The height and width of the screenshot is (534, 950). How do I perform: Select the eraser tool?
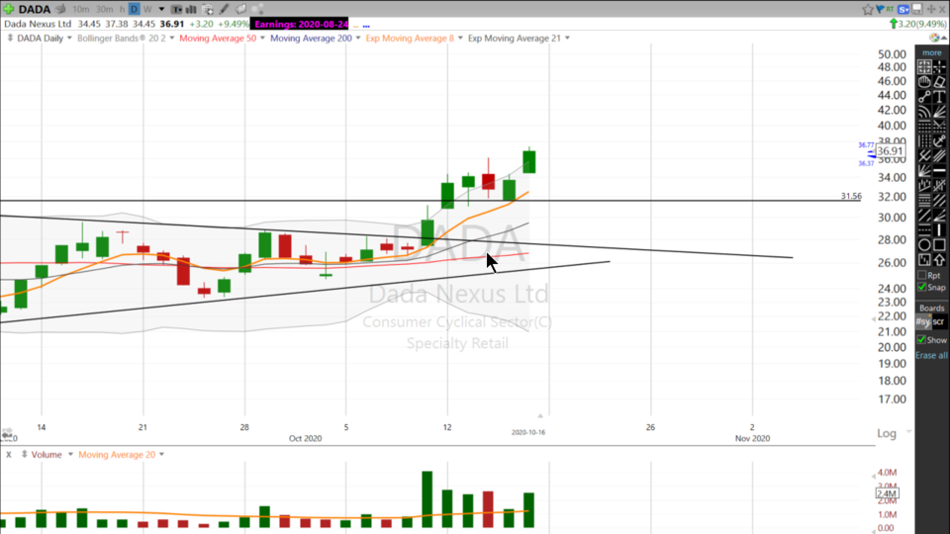(x=939, y=81)
